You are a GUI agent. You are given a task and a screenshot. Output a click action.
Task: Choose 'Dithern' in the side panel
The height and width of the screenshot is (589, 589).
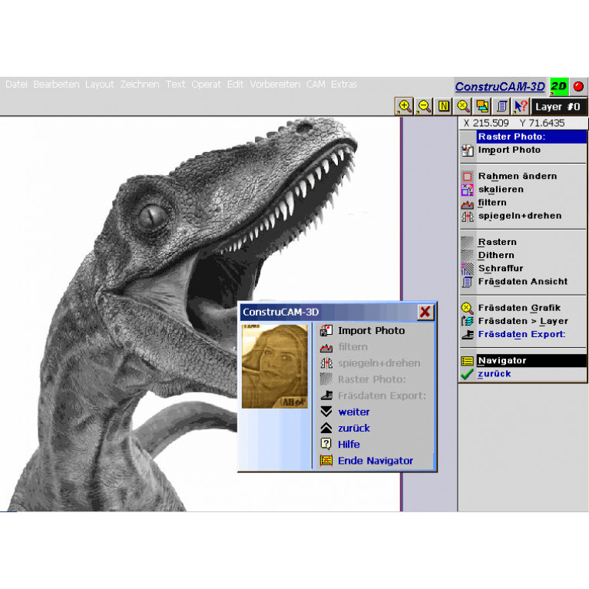tap(496, 255)
